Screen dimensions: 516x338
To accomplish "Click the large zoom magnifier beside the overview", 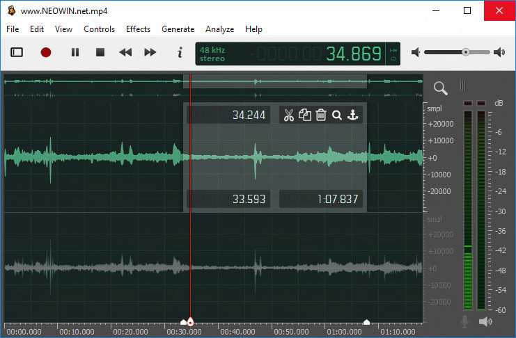I will point(440,88).
